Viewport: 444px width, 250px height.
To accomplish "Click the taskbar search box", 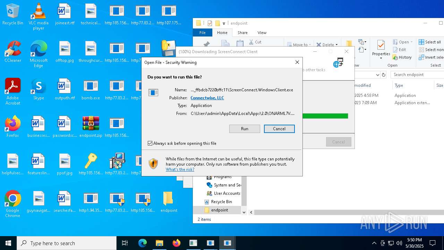I will (x=67, y=243).
